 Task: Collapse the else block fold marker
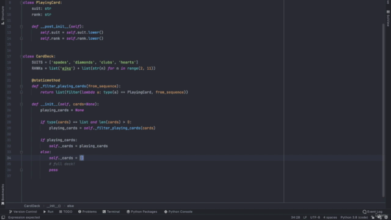(21, 152)
